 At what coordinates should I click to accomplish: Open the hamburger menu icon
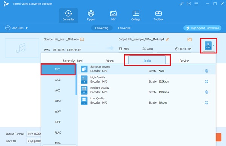tap(196, 4)
